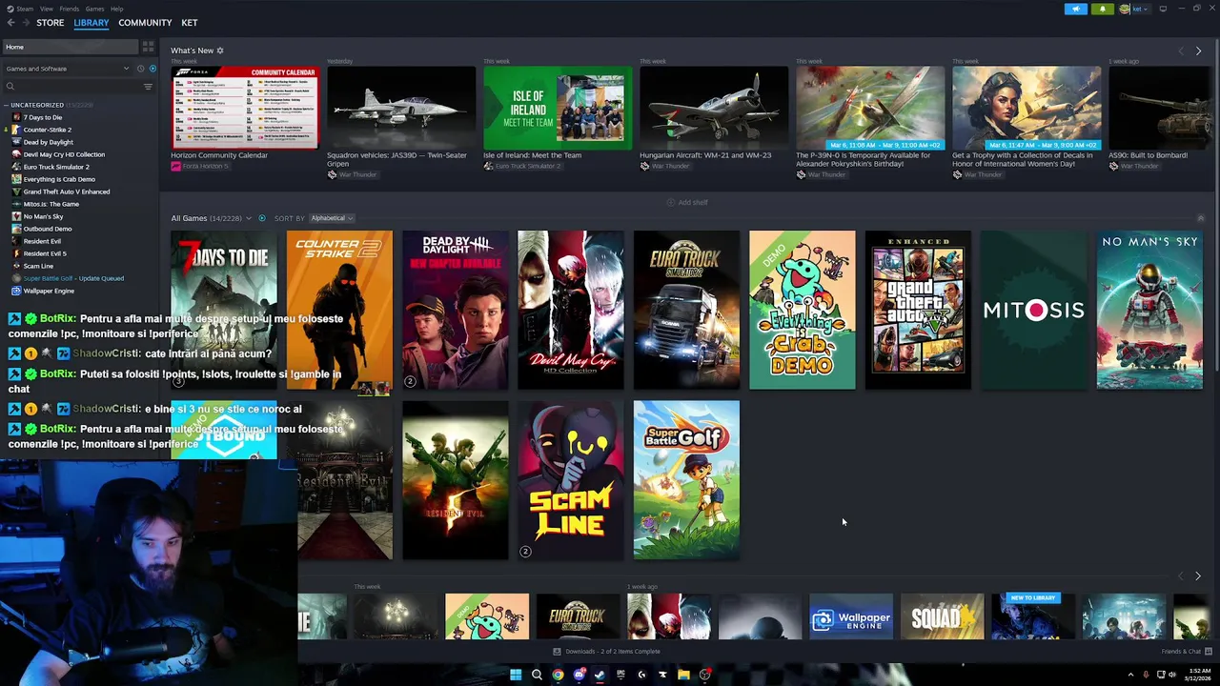Viewport: 1220px width, 686px height.
Task: Open the Steam menu
Action: [24, 9]
